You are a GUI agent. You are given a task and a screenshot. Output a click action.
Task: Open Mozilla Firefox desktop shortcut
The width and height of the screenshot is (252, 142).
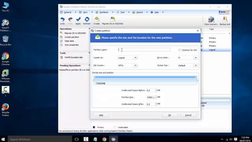point(6,110)
